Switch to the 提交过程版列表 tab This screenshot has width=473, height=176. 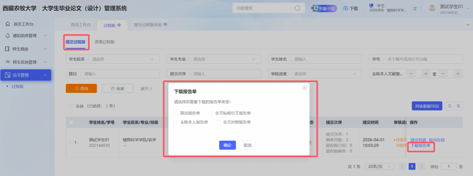(x=148, y=25)
